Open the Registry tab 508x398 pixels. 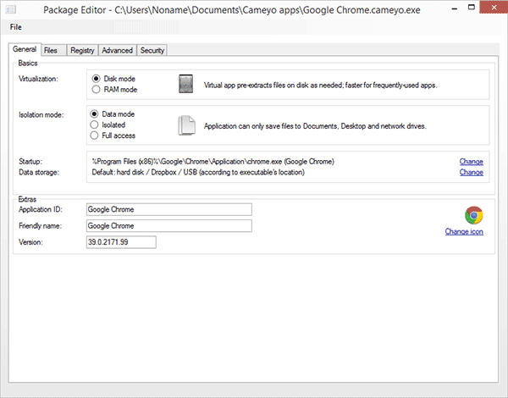[x=82, y=50]
